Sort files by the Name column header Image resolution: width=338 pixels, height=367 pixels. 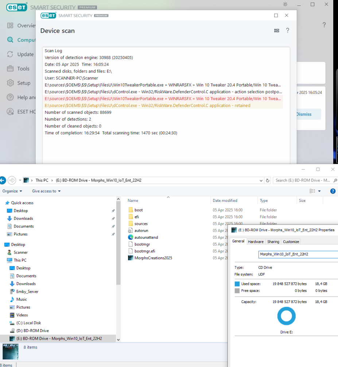coord(133,200)
